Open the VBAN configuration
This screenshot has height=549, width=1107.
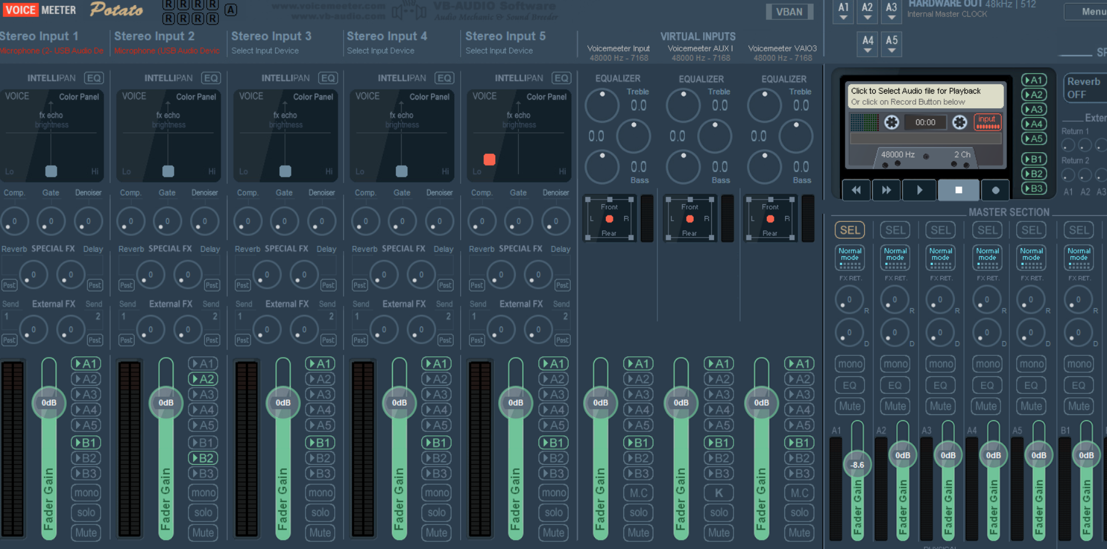click(789, 12)
